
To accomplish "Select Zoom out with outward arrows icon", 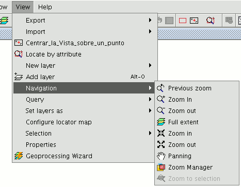I will (197, 145).
